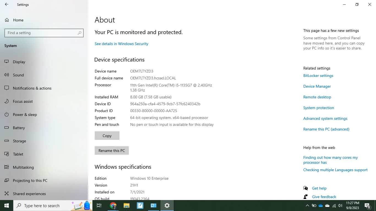The width and height of the screenshot is (376, 211).
Task: Click the taskbar Type here to search box
Action: coord(53,206)
